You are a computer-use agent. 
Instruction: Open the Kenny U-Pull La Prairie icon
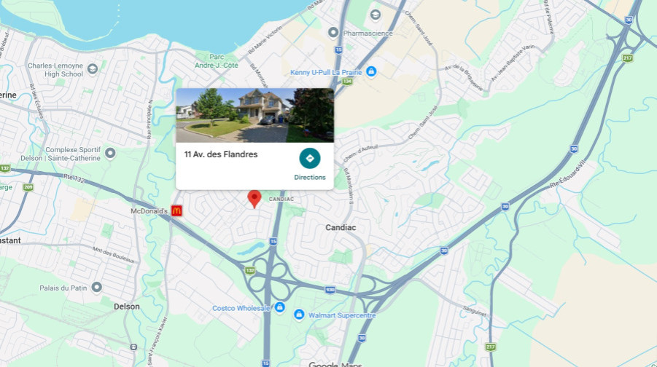click(371, 71)
